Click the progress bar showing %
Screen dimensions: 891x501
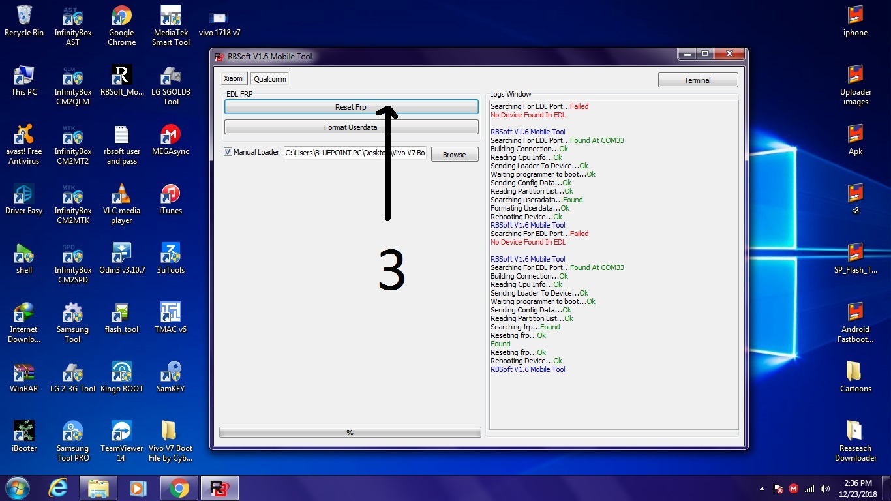point(350,433)
